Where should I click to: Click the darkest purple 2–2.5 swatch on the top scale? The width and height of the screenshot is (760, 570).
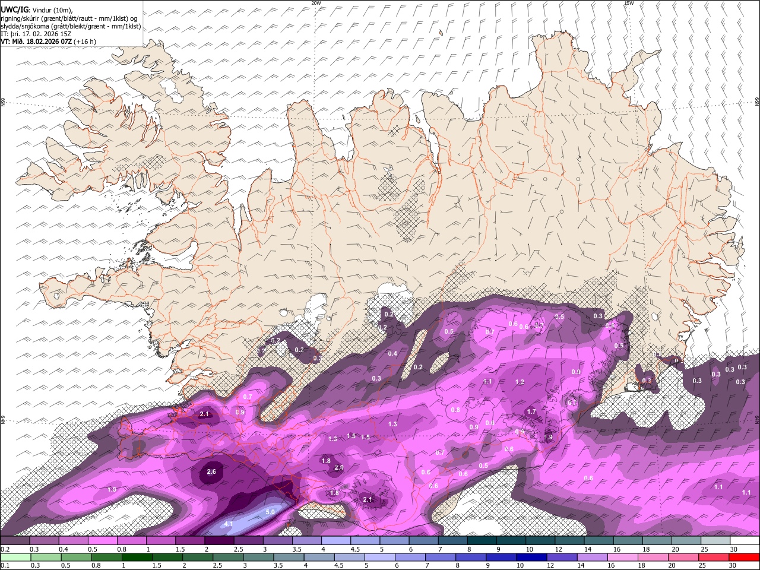tap(219, 541)
